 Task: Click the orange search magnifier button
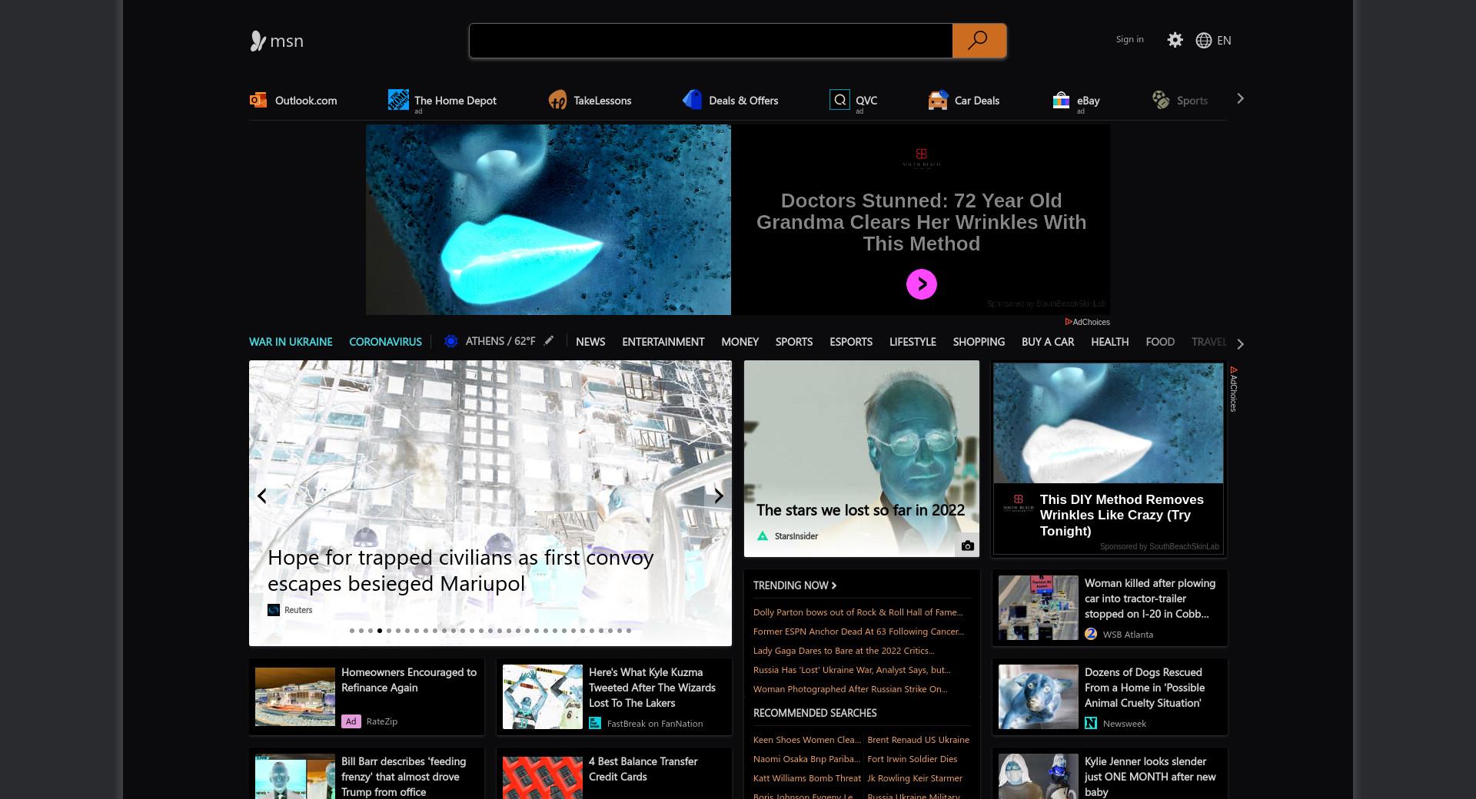(979, 41)
